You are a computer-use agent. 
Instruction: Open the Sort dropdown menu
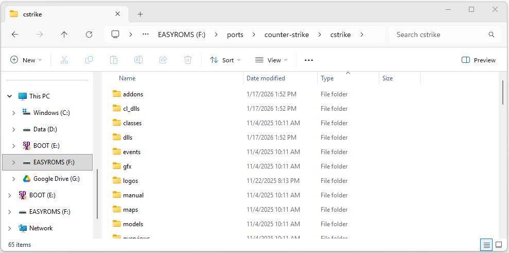[x=225, y=60]
